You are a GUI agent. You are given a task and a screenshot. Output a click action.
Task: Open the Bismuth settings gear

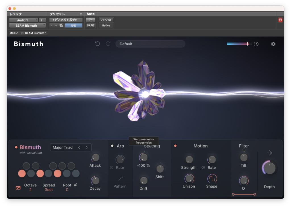tap(273, 44)
